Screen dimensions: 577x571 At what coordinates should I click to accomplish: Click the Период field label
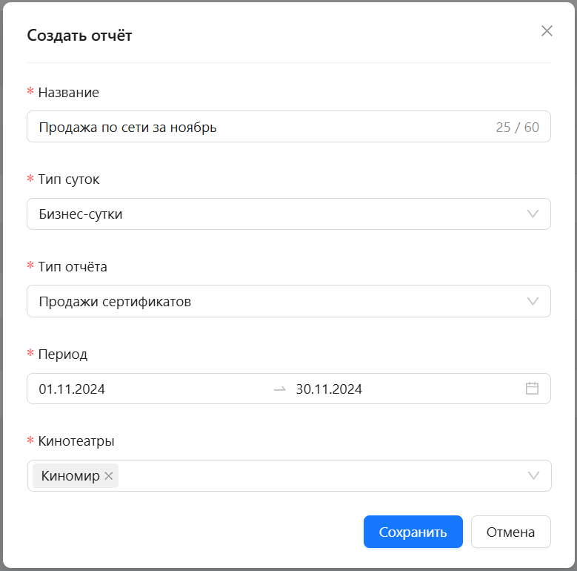[x=63, y=354]
